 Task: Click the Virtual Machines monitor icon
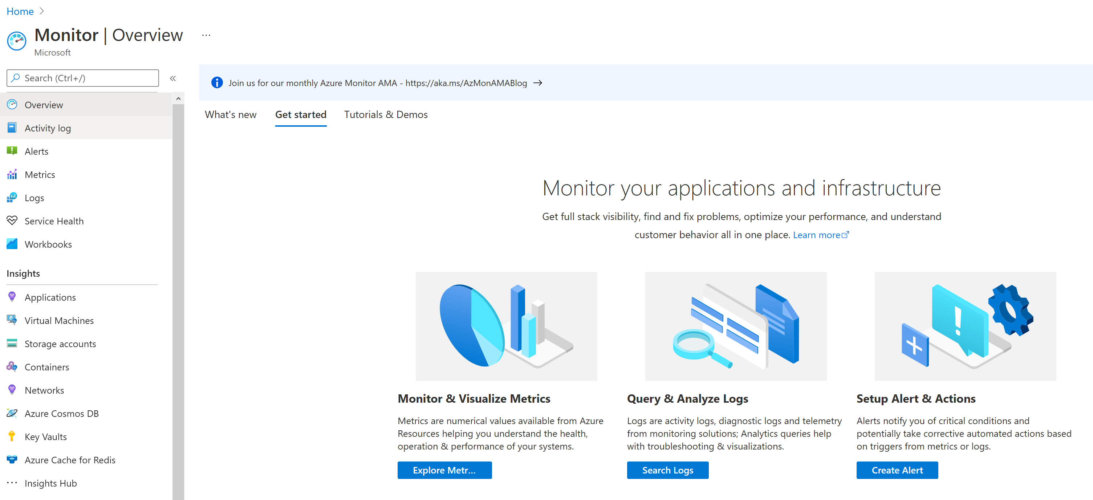[12, 320]
